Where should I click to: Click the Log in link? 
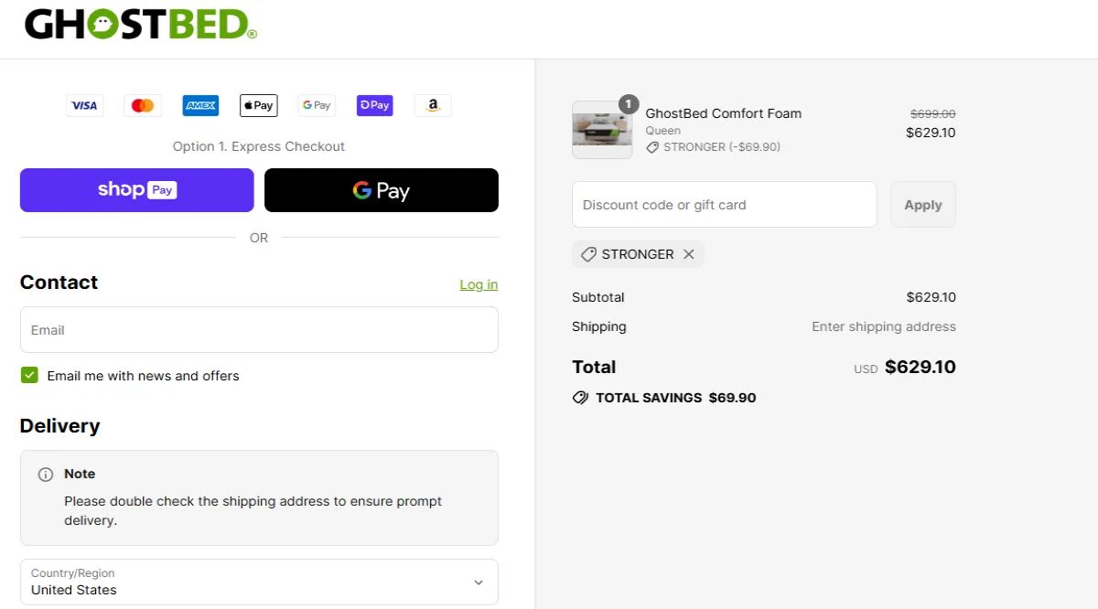[479, 284]
